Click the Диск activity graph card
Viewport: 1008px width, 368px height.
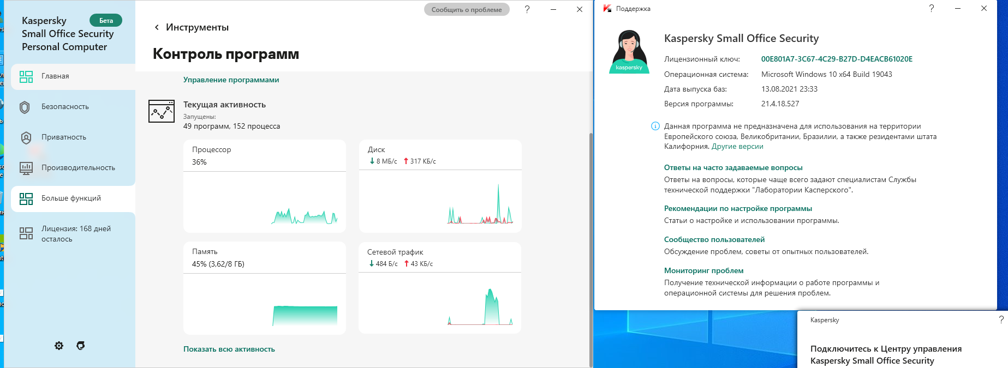click(x=440, y=186)
